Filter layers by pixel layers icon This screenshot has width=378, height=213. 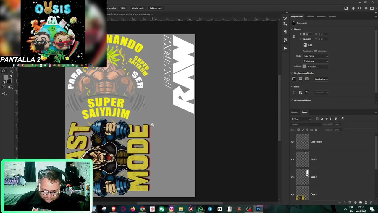(x=317, y=119)
